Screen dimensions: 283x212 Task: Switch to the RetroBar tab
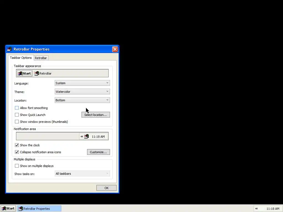pyautogui.click(x=41, y=58)
